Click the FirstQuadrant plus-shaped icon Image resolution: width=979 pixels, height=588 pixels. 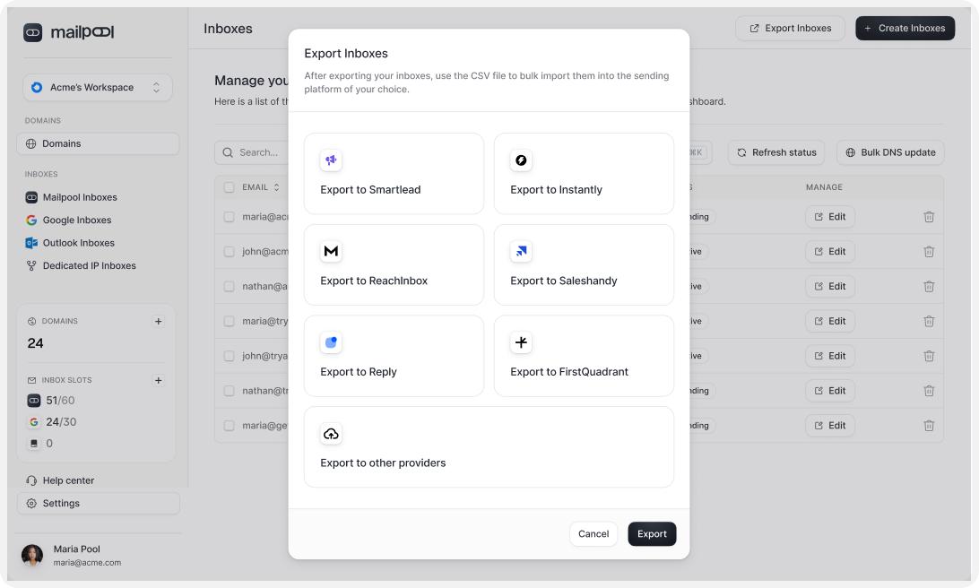click(x=521, y=342)
